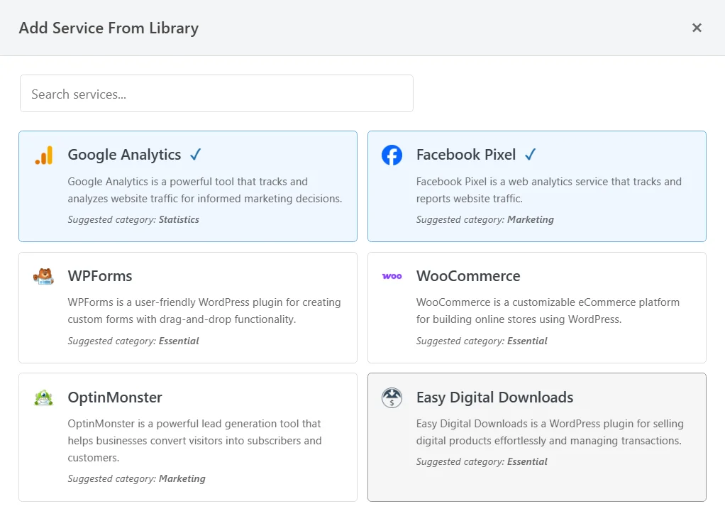The height and width of the screenshot is (521, 725).
Task: Click the Facebook Pixel description text
Action: (x=549, y=190)
